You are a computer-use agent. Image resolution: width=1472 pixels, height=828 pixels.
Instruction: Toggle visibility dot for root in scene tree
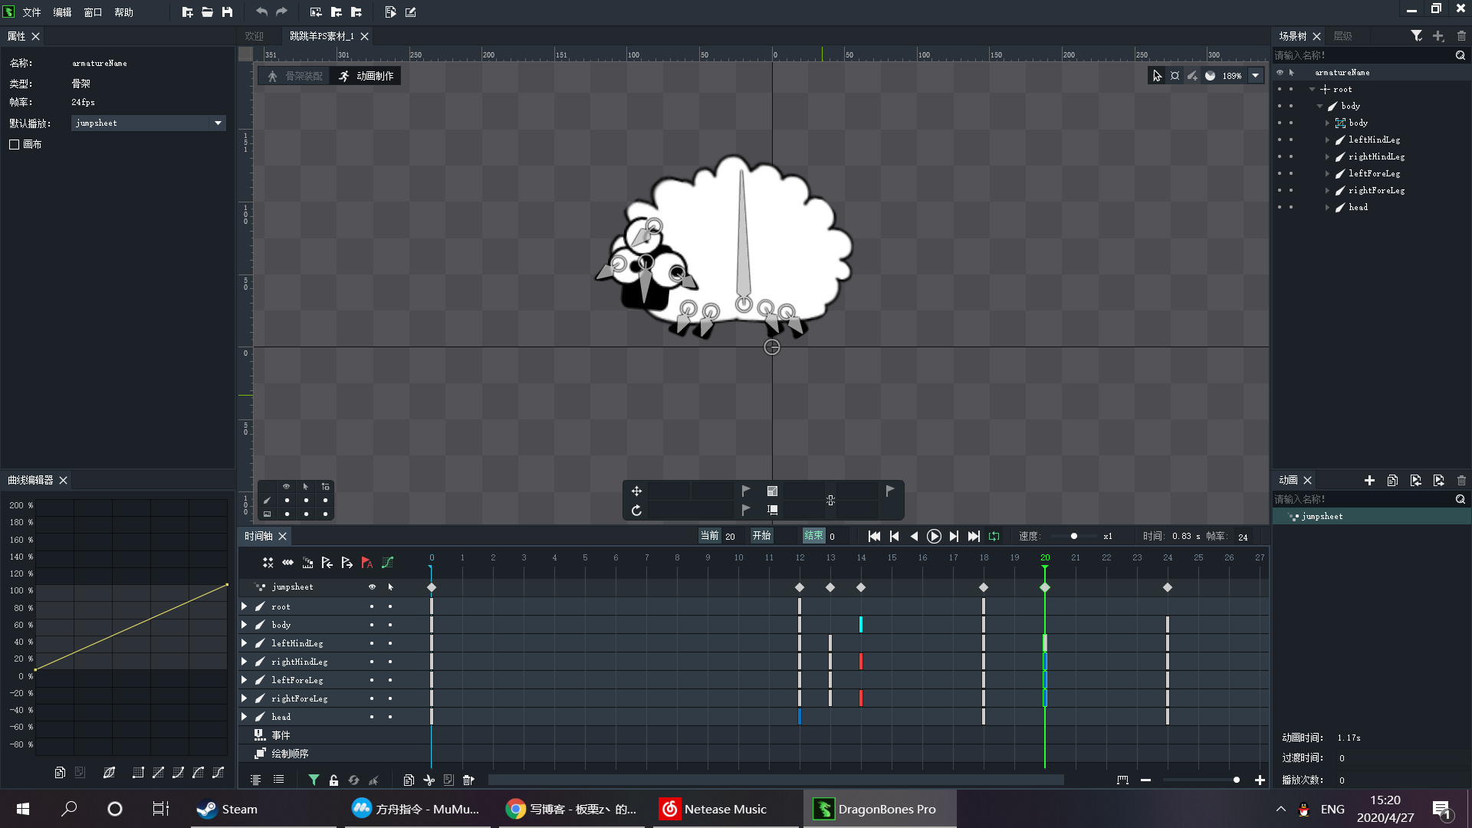(1280, 90)
